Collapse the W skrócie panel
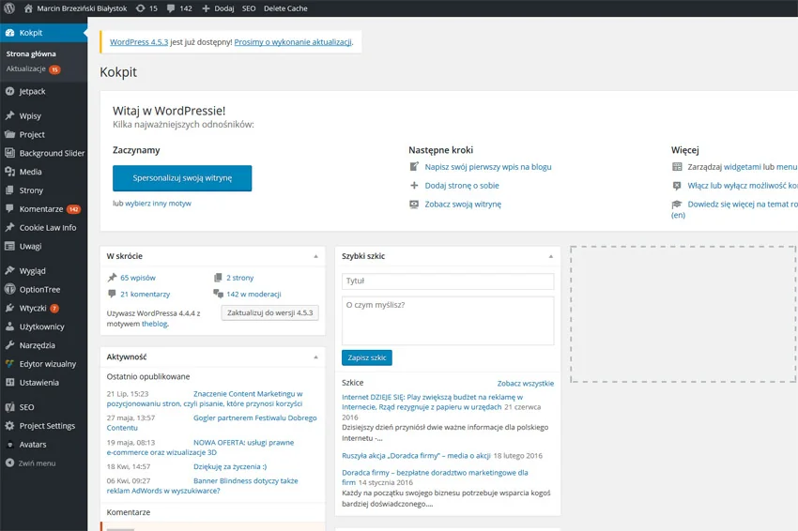This screenshot has height=531, width=798. pos(315,256)
